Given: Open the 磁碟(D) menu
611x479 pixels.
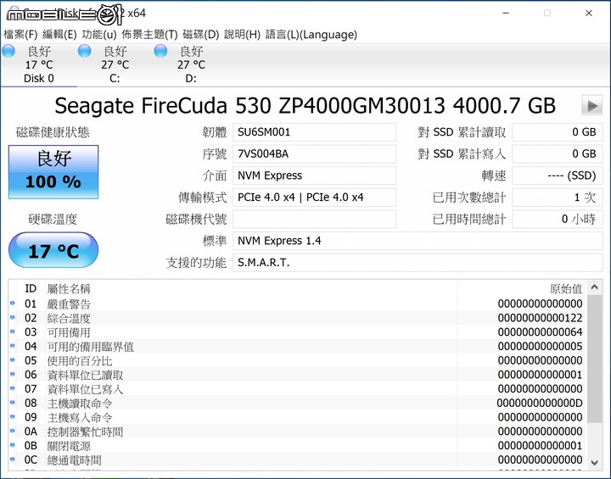Looking at the screenshot, I should (x=200, y=35).
